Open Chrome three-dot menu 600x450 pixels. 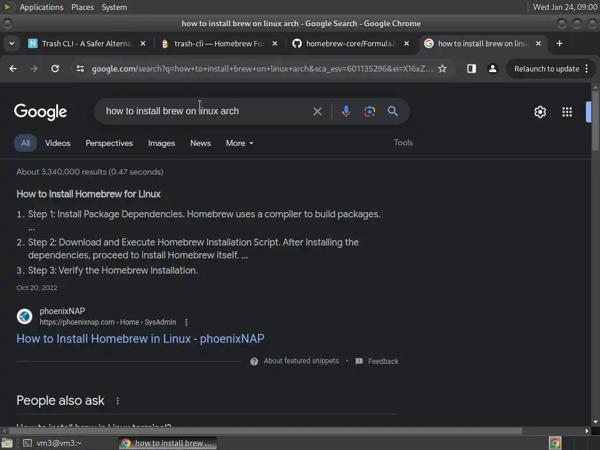point(587,69)
